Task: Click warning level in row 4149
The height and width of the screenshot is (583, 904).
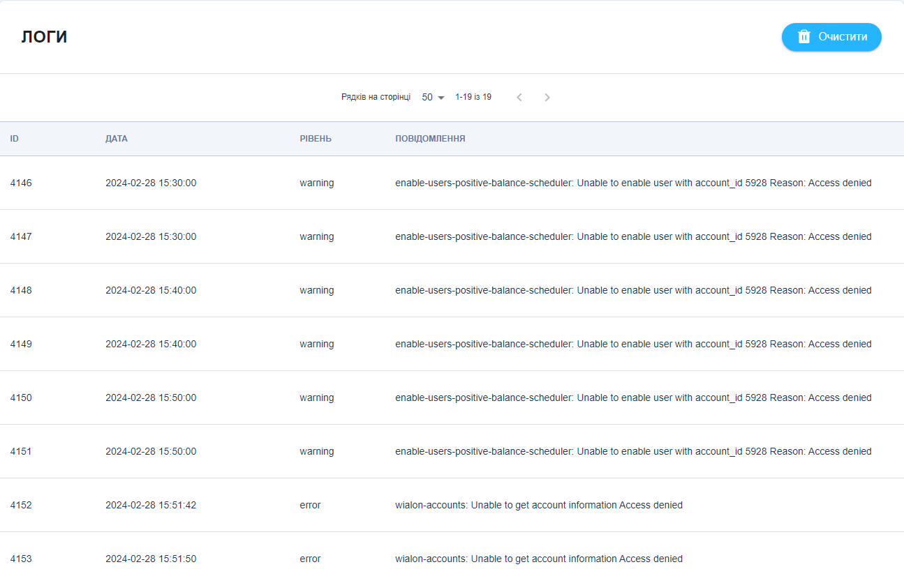Action: pos(317,344)
